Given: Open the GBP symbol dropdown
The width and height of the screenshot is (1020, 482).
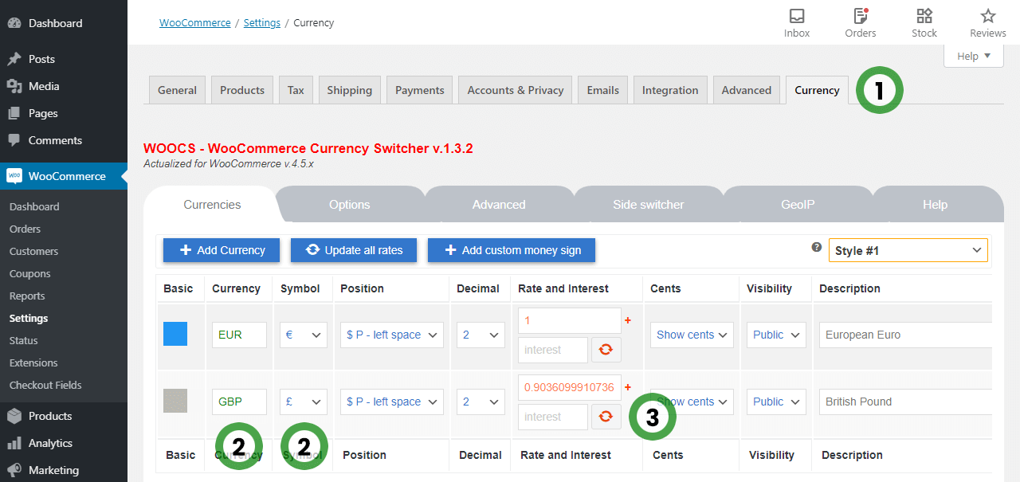Looking at the screenshot, I should [x=304, y=402].
